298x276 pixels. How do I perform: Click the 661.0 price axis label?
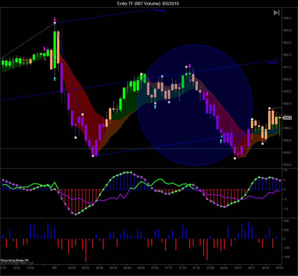click(x=287, y=67)
